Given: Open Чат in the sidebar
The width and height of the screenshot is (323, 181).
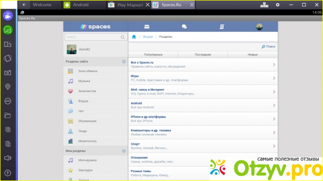Looking at the screenshot, I should (x=95, y=111).
